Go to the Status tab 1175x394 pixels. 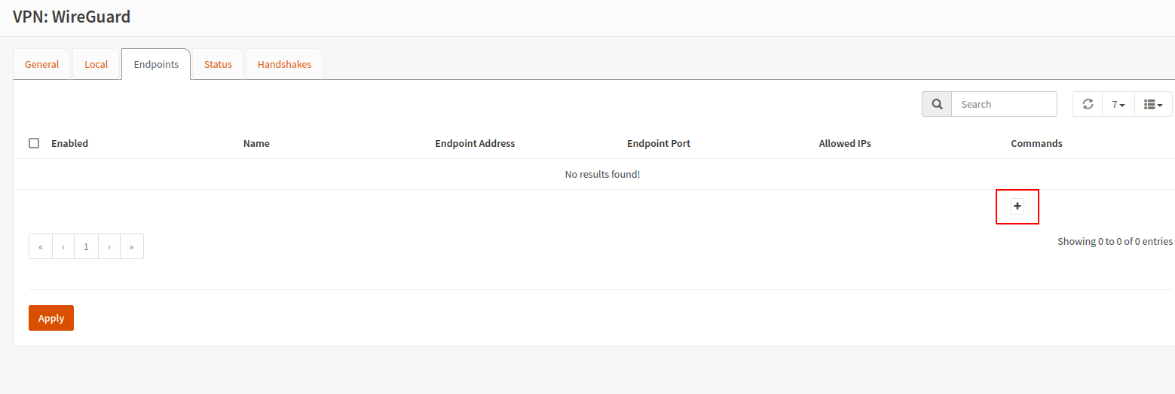click(x=218, y=64)
